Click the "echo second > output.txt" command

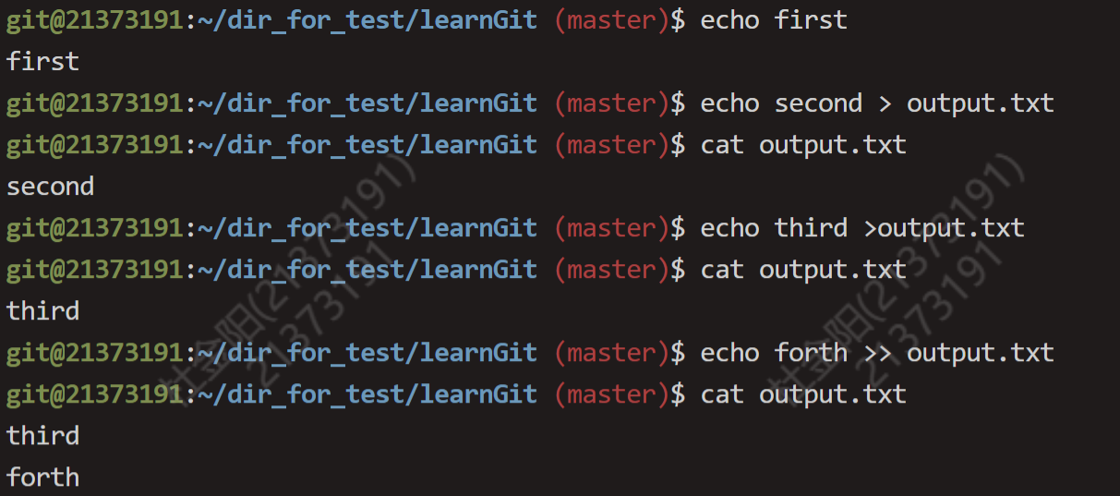pyautogui.click(x=877, y=103)
